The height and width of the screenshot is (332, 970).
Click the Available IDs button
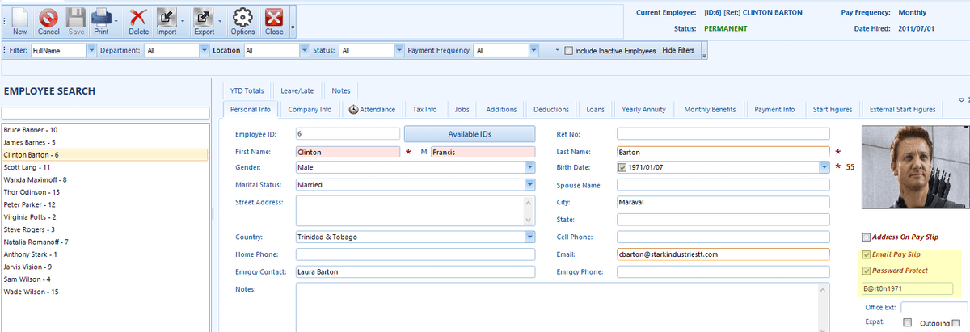coord(470,134)
